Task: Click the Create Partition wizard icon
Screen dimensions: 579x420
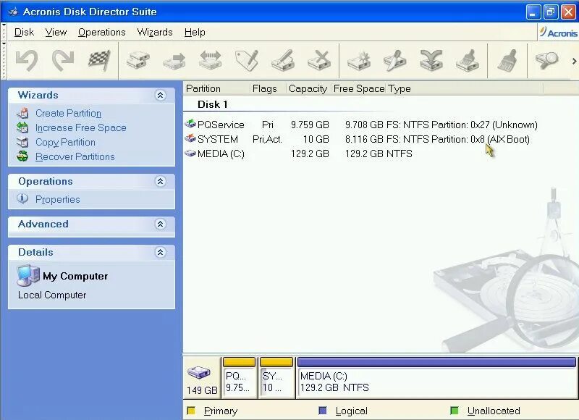Action: coord(22,113)
